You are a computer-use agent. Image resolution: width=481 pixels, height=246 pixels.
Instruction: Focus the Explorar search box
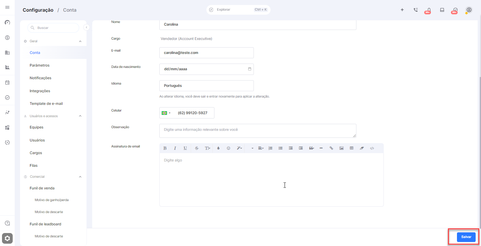(238, 10)
